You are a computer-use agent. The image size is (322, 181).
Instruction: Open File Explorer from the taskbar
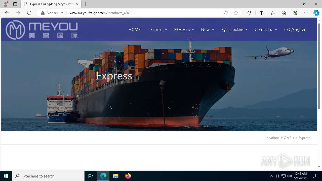116,176
